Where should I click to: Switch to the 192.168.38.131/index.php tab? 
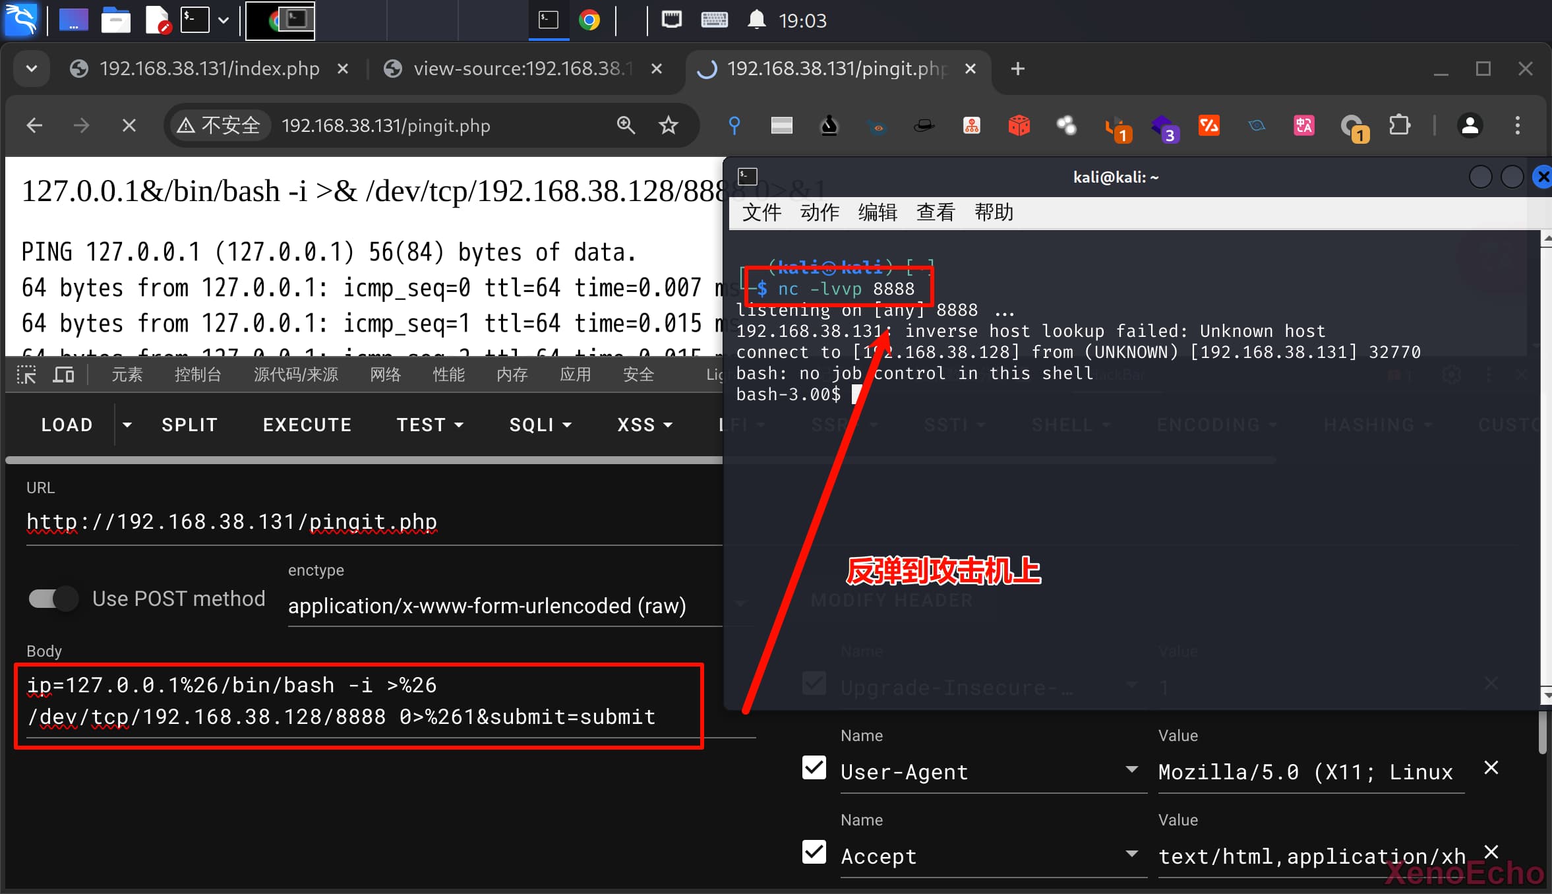(x=208, y=69)
